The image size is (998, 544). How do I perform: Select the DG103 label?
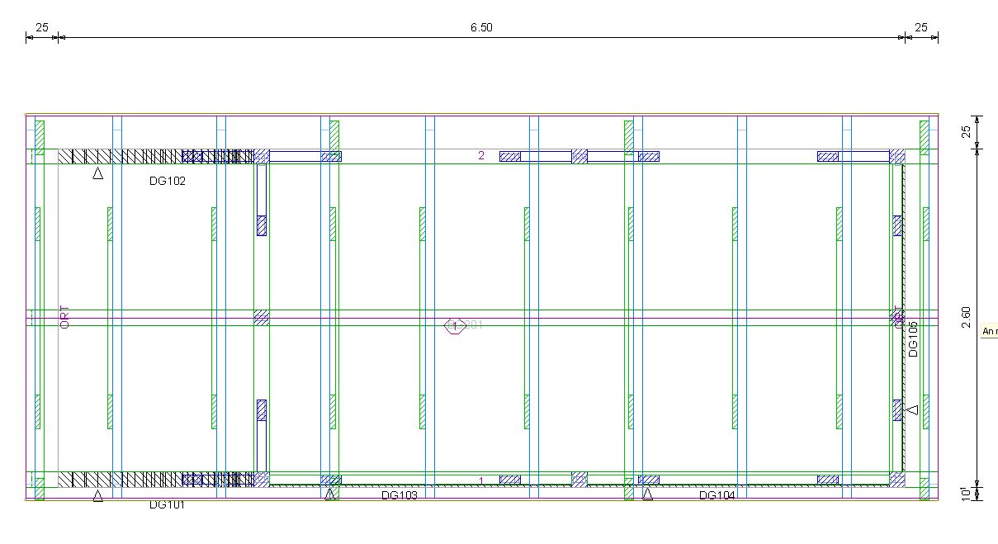point(400,495)
